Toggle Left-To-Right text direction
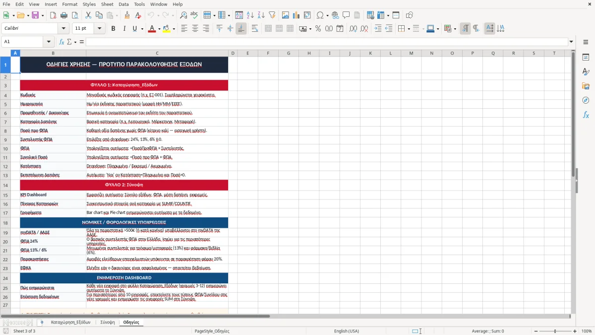595x335 pixels. [x=465, y=29]
